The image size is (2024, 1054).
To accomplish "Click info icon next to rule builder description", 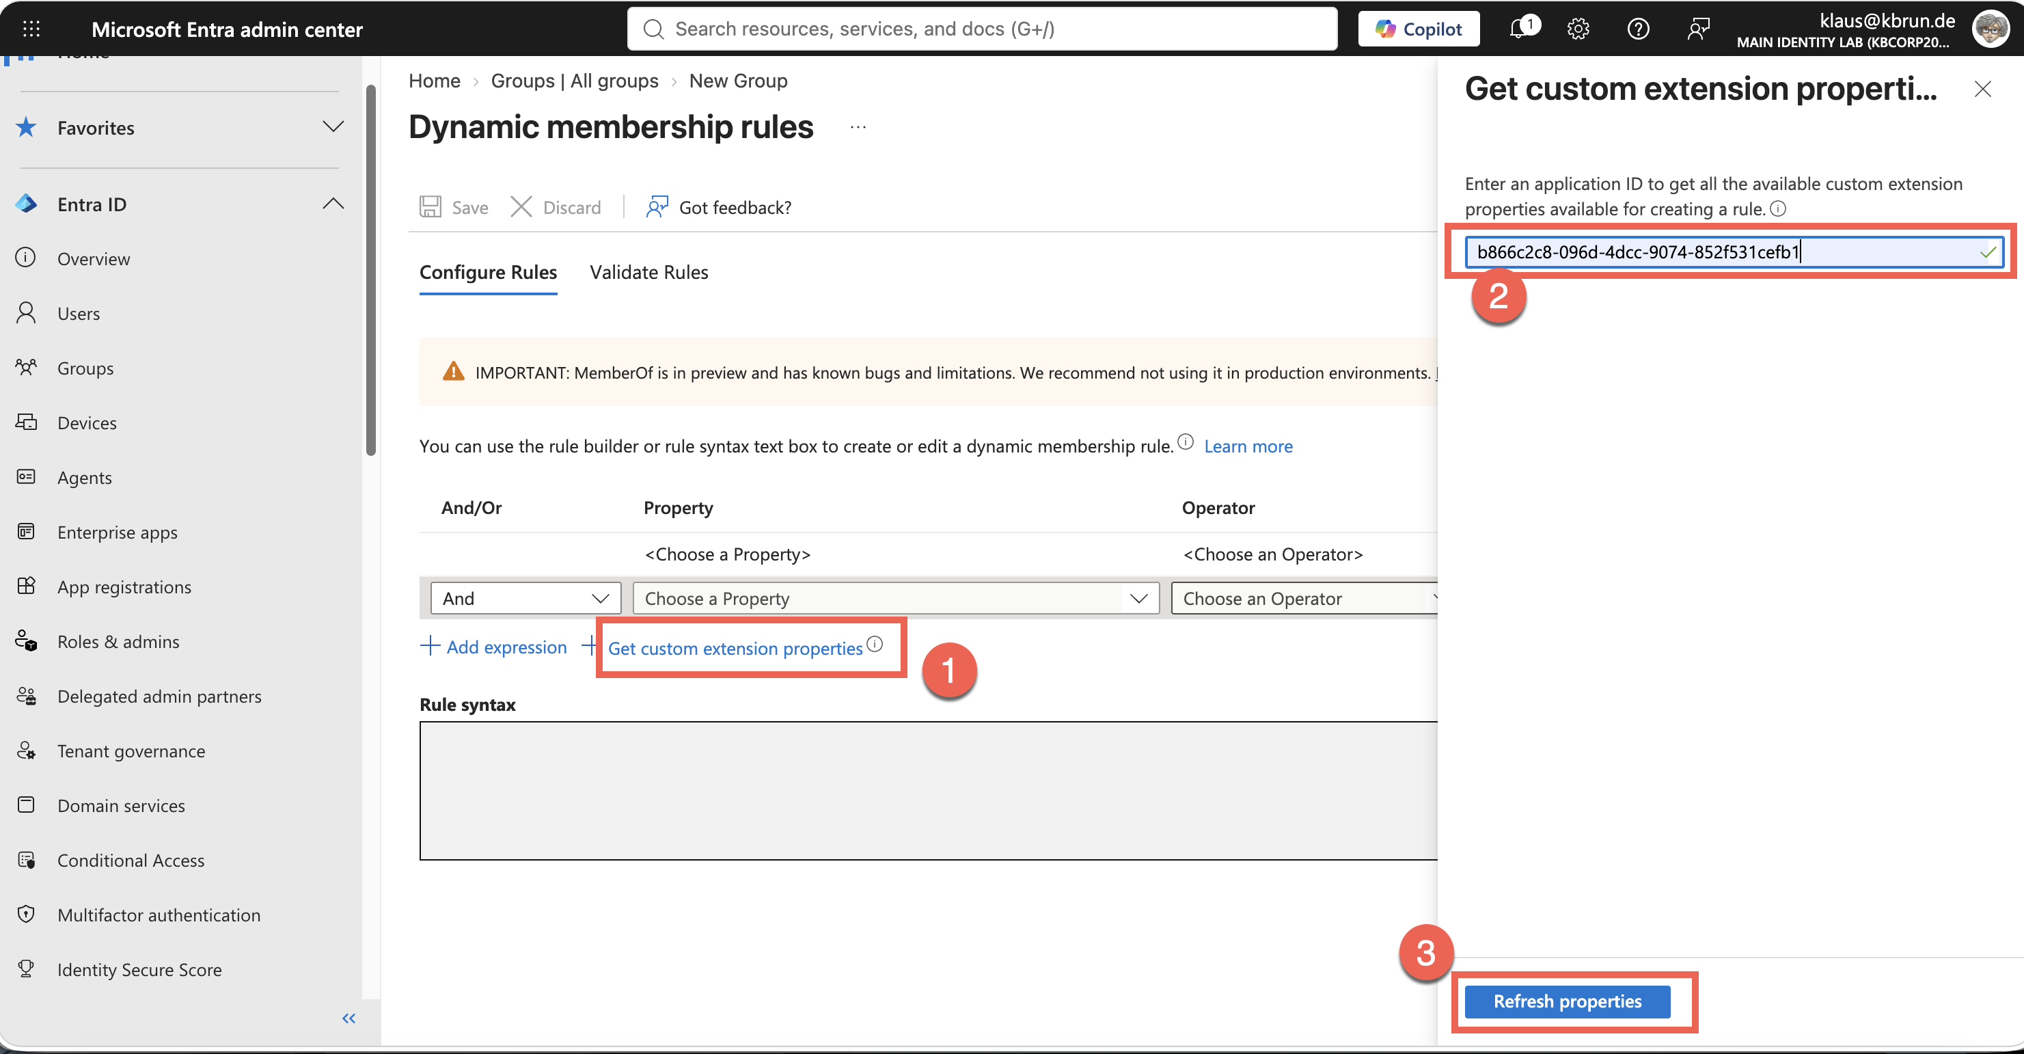I will [x=1186, y=442].
